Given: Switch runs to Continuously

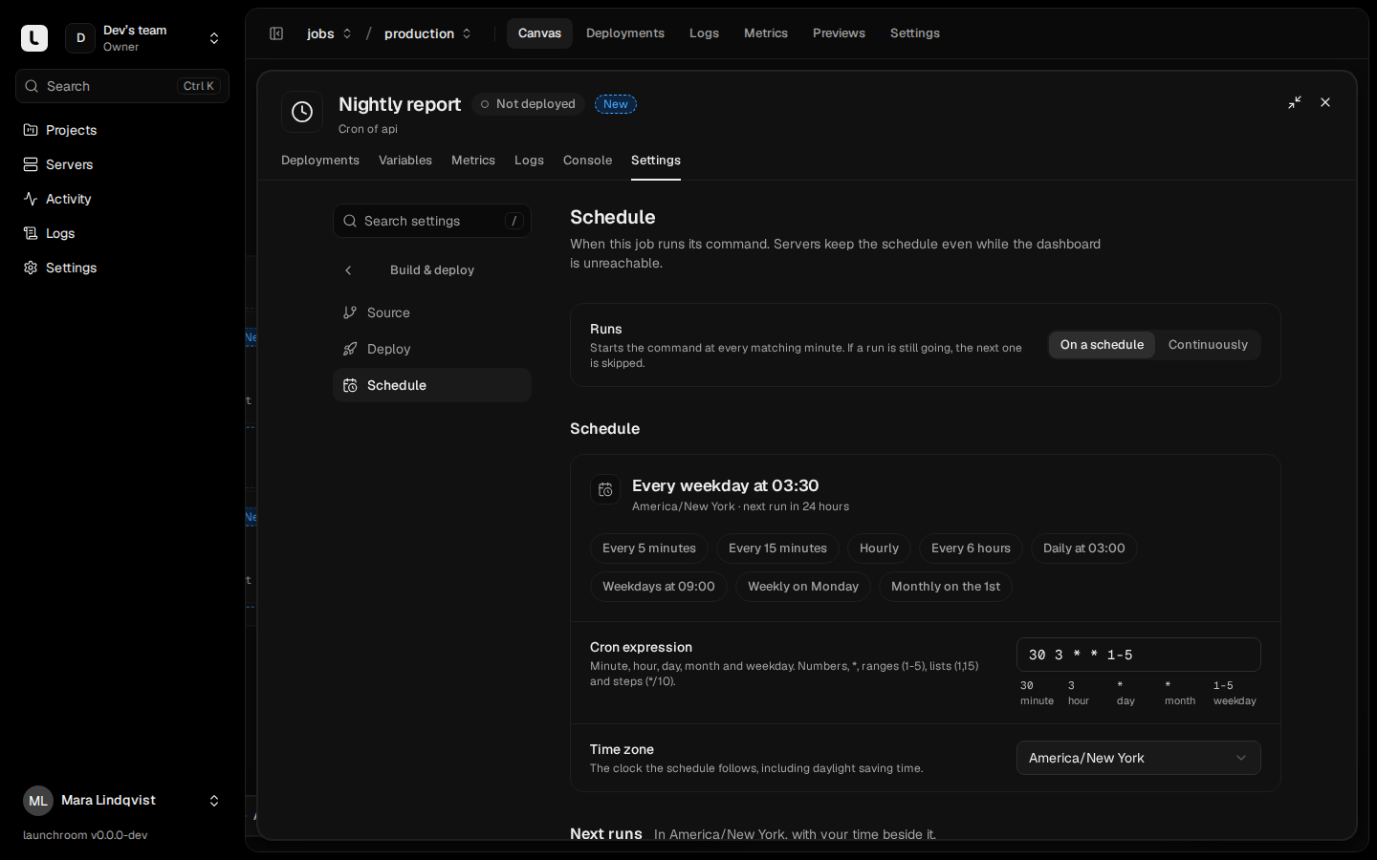Looking at the screenshot, I should pyautogui.click(x=1208, y=345).
